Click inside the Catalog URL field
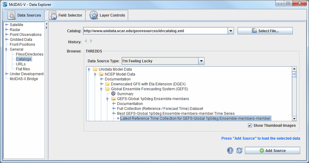The width and height of the screenshot is (309, 163). pyautogui.click(x=155, y=31)
